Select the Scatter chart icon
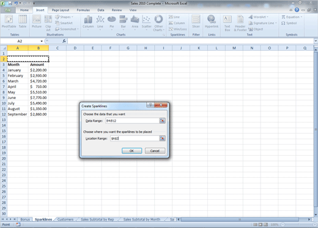Image resolution: width=318 pixels, height=228 pixels. coord(146,22)
